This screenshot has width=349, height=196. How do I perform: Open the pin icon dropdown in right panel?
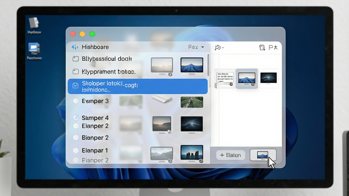pos(219,48)
